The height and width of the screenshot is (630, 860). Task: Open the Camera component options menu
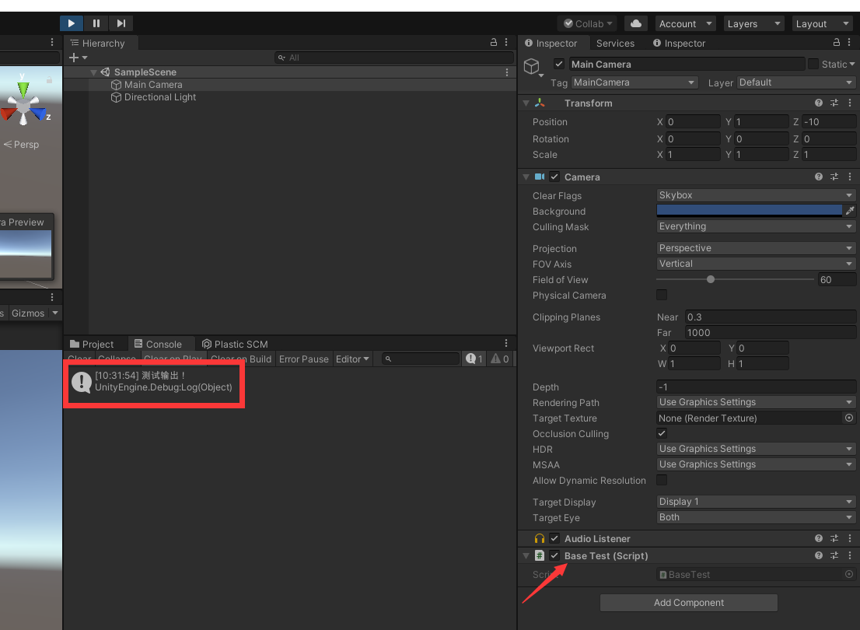(x=850, y=177)
